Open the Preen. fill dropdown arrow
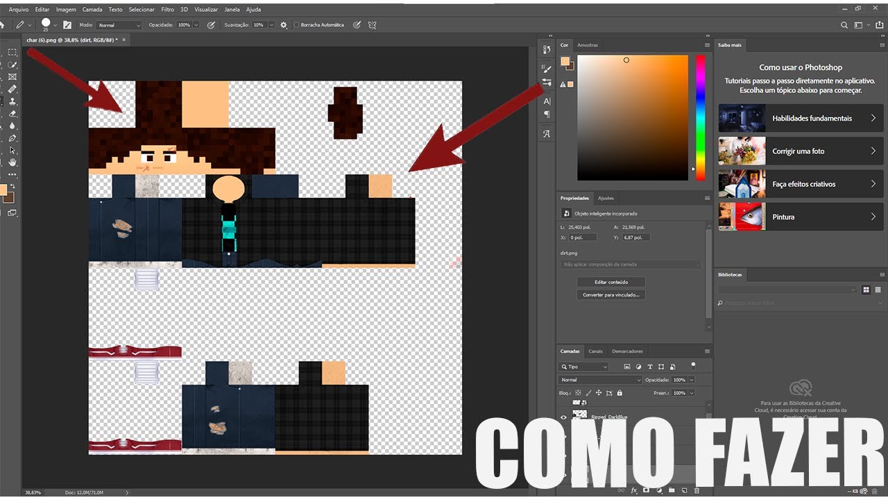 [691, 393]
